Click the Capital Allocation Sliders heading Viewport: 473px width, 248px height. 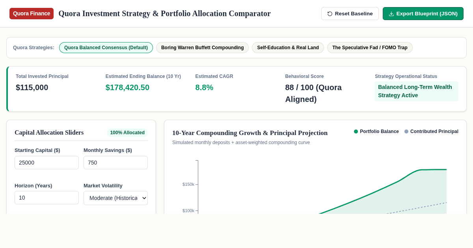click(49, 133)
